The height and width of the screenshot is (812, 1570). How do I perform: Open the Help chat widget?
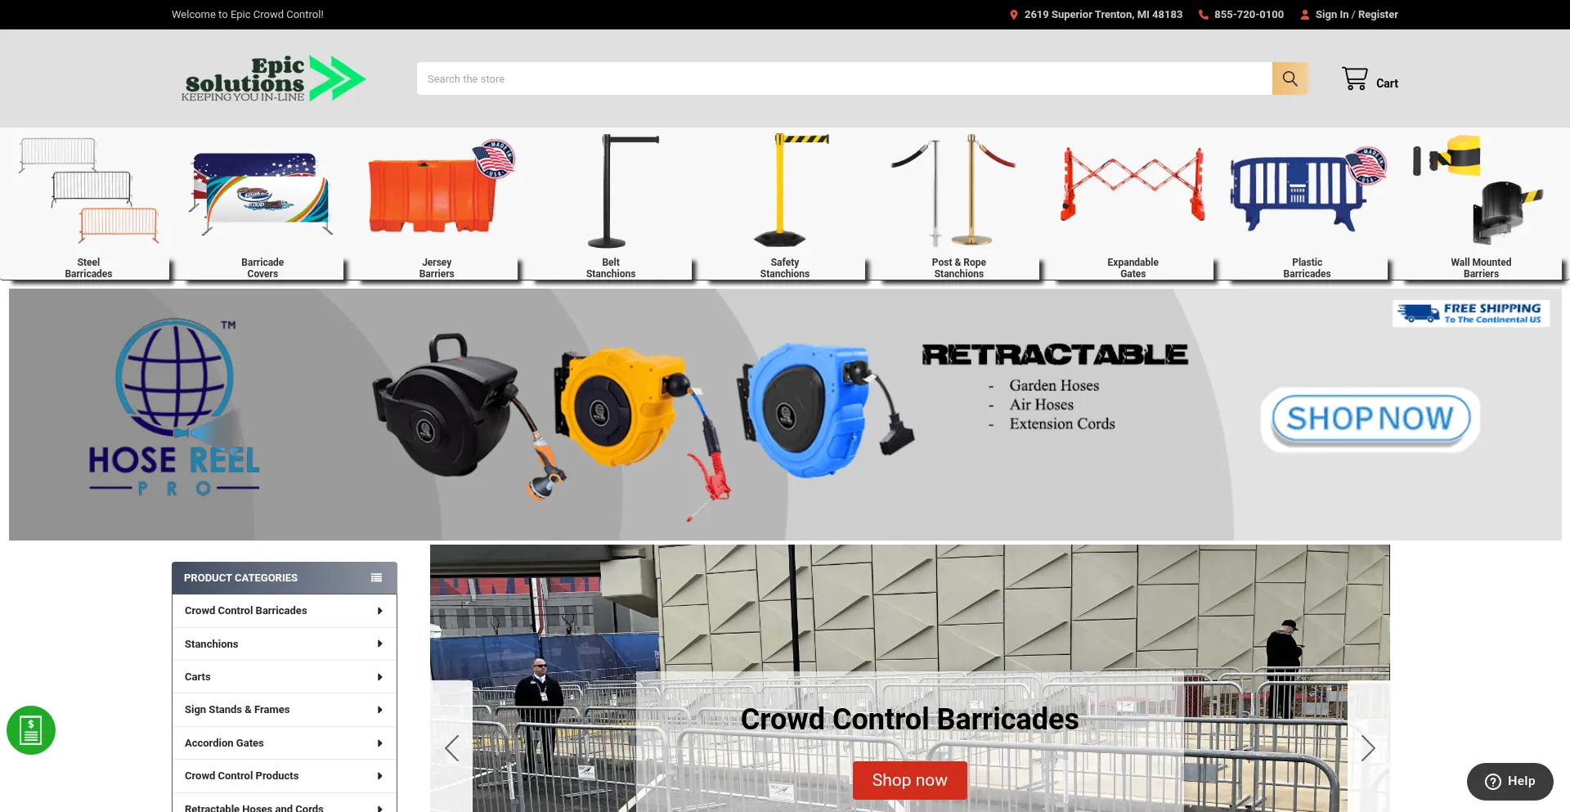[x=1509, y=782]
